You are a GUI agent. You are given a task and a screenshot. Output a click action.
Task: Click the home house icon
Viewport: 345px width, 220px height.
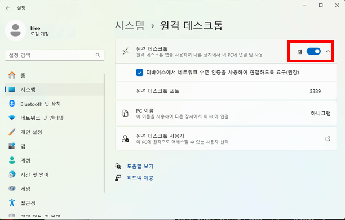tap(12, 75)
